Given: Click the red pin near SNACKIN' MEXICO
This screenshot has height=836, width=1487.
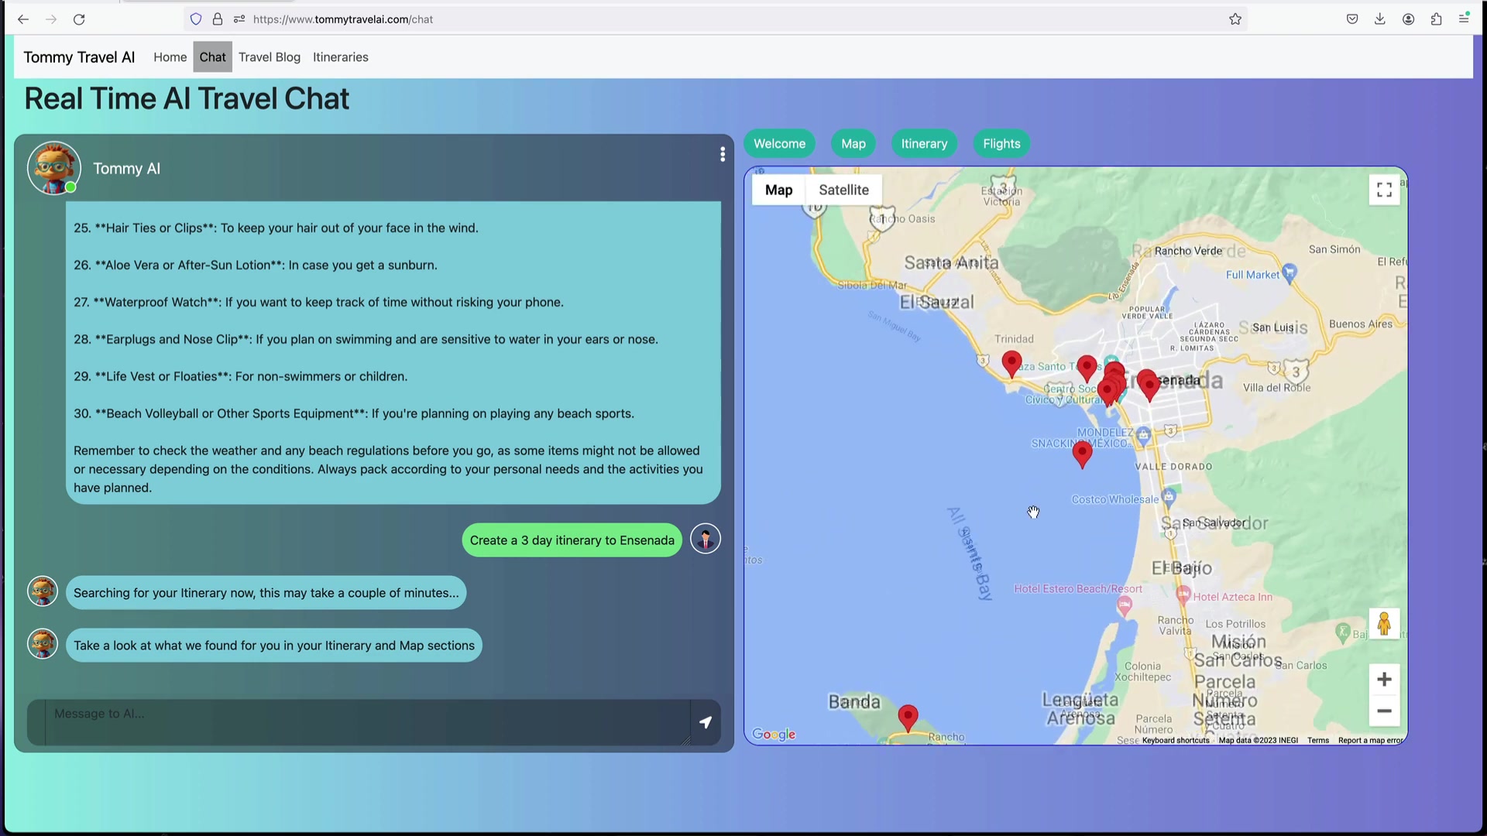Looking at the screenshot, I should [1082, 454].
